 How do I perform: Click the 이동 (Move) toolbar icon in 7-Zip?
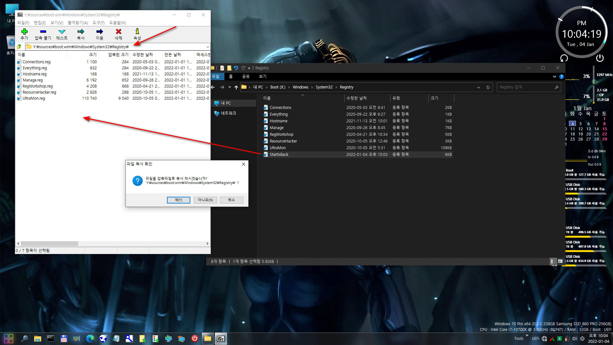100,34
